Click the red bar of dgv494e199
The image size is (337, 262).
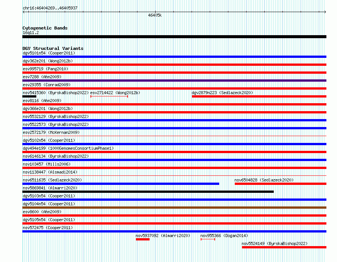tap(174, 152)
